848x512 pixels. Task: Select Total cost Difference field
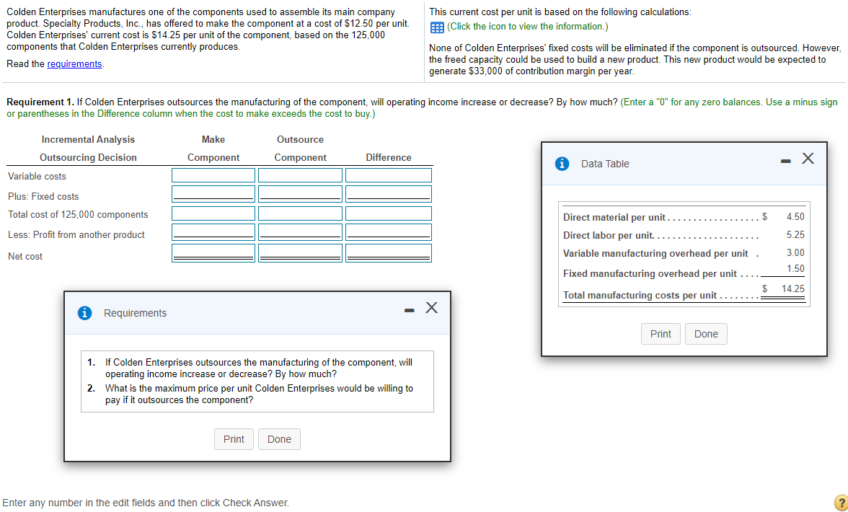pyautogui.click(x=389, y=213)
